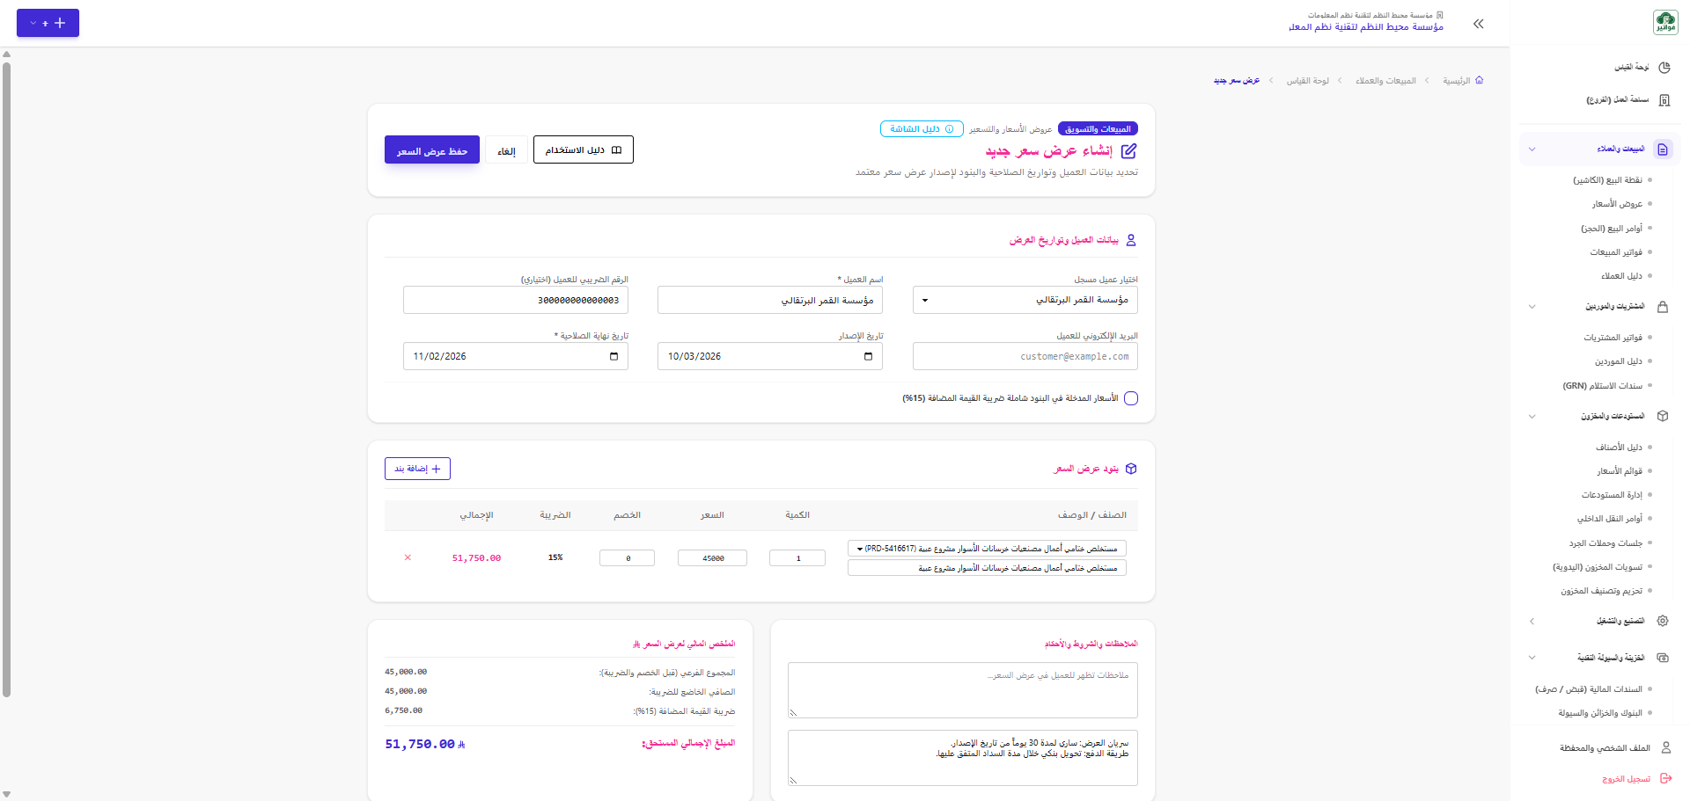Click the line item quantity field
This screenshot has height=801, width=1690.
pyautogui.click(x=797, y=557)
